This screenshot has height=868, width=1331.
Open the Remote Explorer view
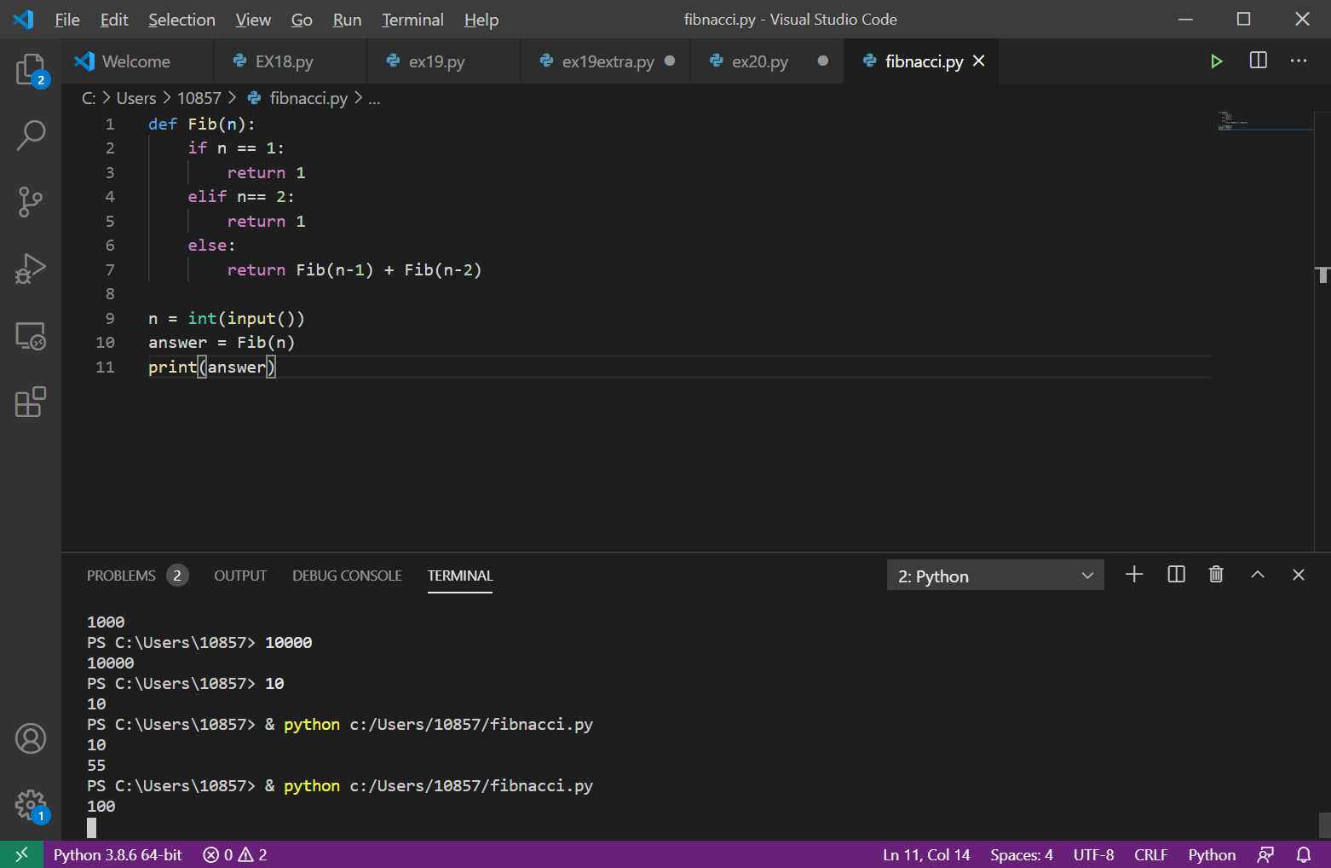pyautogui.click(x=31, y=335)
